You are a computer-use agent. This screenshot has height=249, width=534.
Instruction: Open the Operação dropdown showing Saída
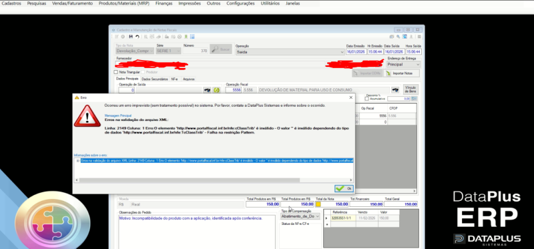pos(290,52)
